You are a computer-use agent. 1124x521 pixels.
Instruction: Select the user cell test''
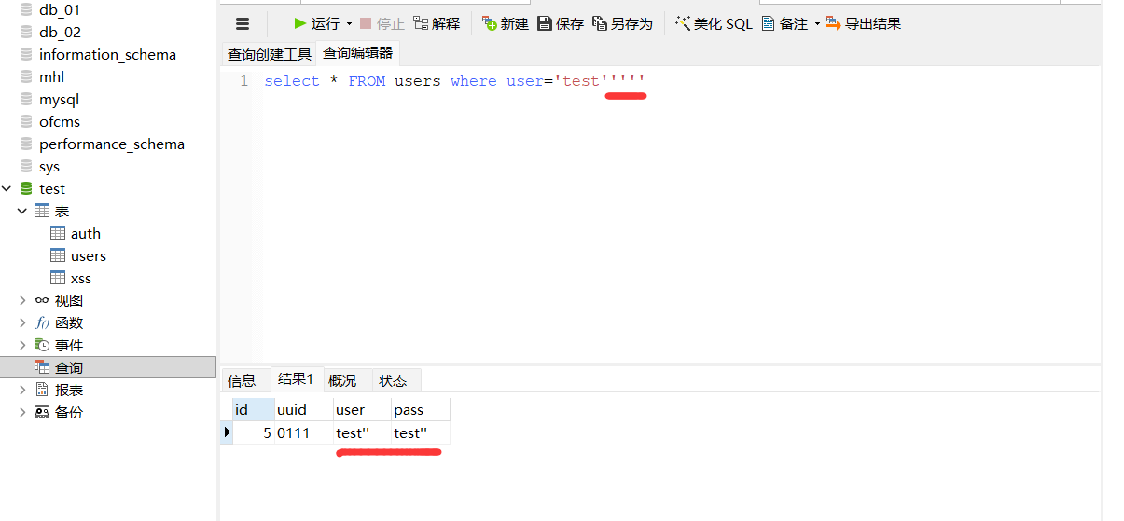[x=362, y=432]
